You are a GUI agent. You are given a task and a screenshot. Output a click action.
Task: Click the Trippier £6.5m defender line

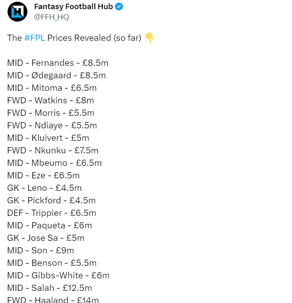[x=52, y=213]
